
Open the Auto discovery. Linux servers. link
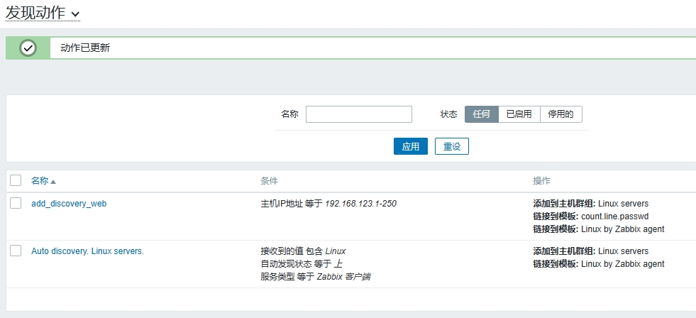click(x=87, y=251)
